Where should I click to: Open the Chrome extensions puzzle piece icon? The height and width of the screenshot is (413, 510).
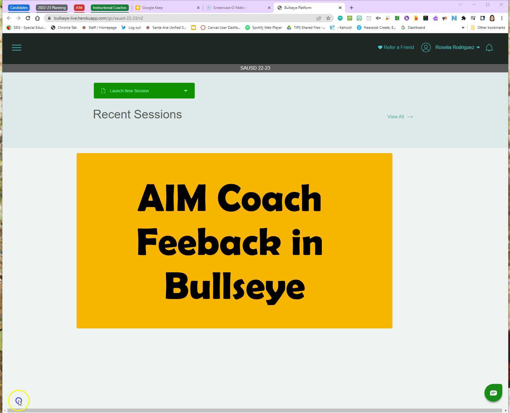click(x=464, y=18)
